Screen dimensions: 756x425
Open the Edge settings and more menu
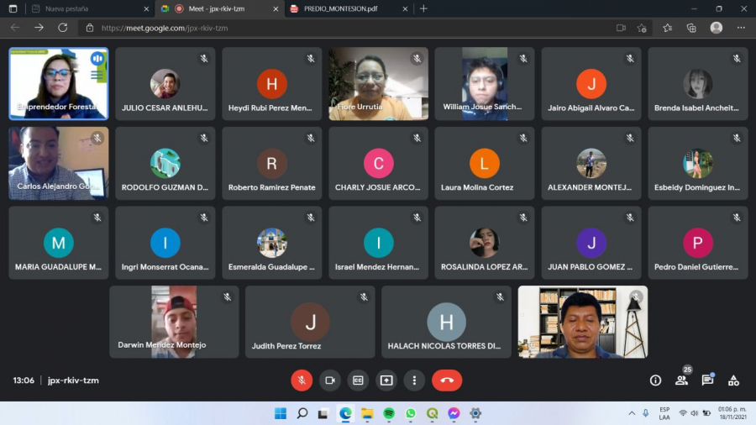741,28
